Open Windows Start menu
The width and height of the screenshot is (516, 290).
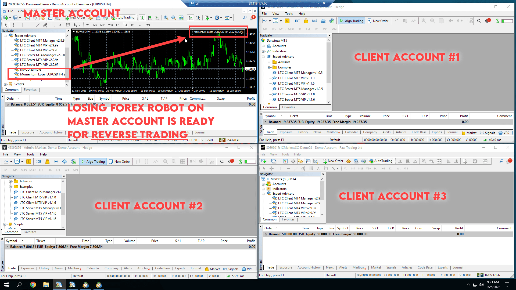point(6,285)
